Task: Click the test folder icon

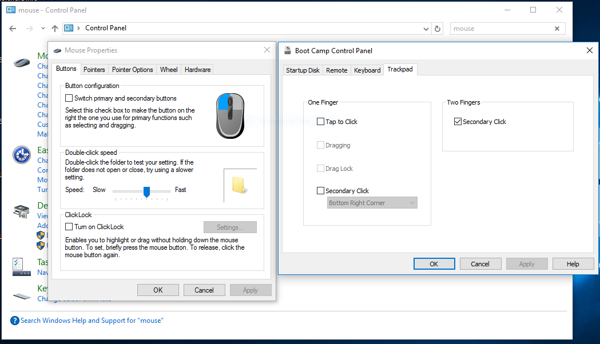Action: (239, 185)
